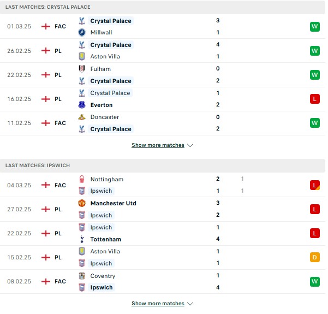Click the Last Matches: Ipswich header
Screen dimensions: 328x314
(163, 165)
